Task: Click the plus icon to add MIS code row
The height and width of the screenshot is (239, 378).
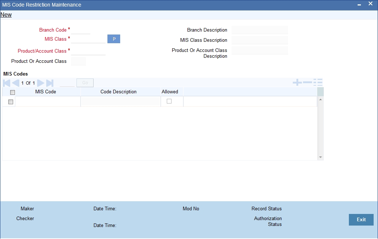Action: tap(298, 82)
